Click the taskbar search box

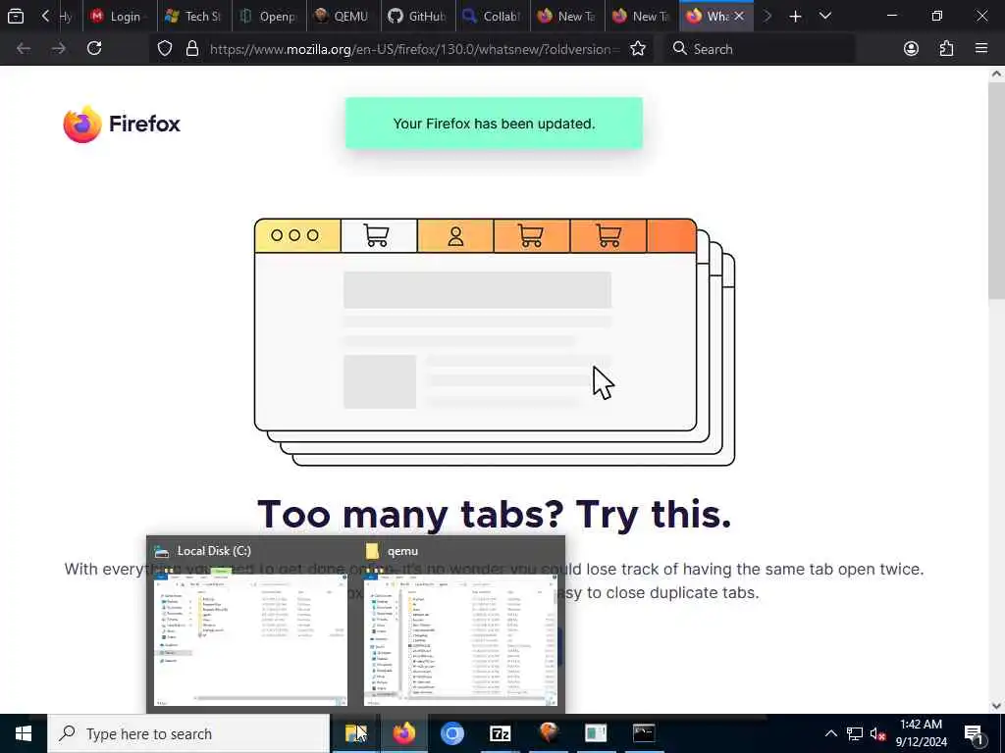pos(188,733)
